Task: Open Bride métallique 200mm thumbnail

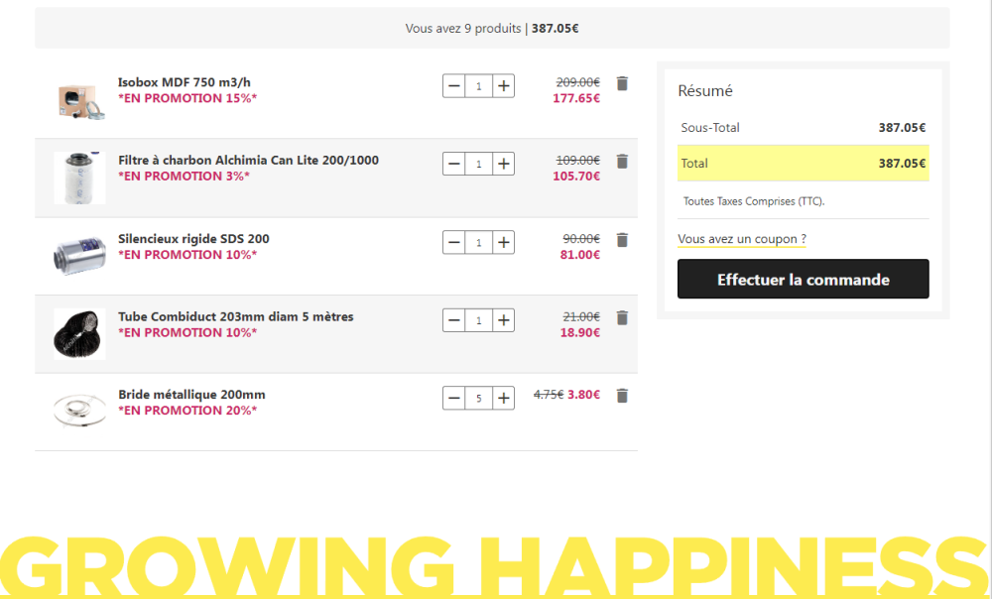Action: coord(79,412)
